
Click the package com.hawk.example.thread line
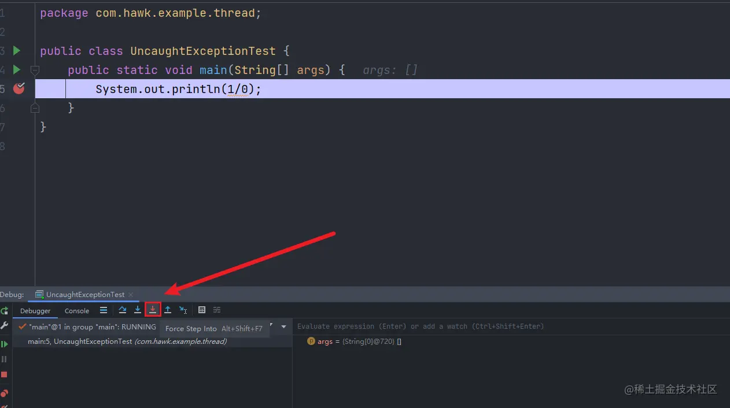tap(150, 13)
